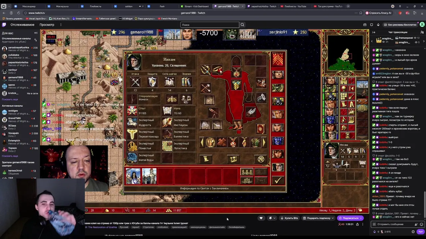Click Без рекламы бесплатно button
This screenshot has width=426, height=239.
pos(400,25)
